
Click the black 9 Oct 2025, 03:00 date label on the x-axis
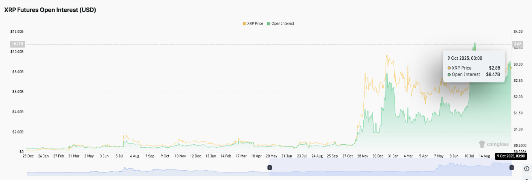[510, 156]
